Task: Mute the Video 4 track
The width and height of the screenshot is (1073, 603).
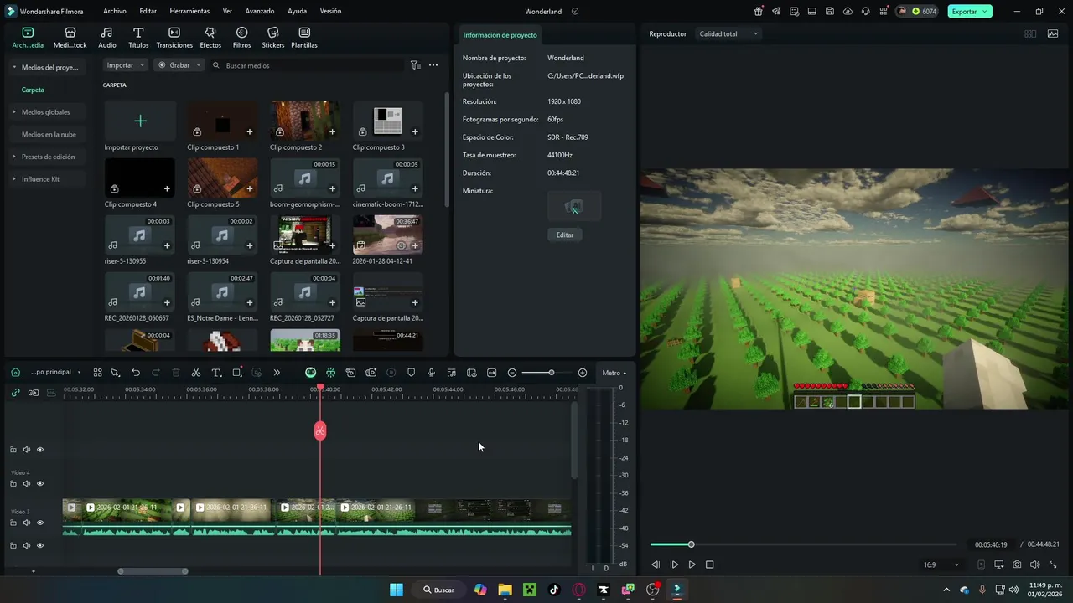Action: click(x=27, y=483)
